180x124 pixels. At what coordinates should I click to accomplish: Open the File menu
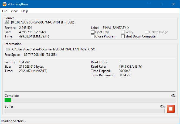5,11
